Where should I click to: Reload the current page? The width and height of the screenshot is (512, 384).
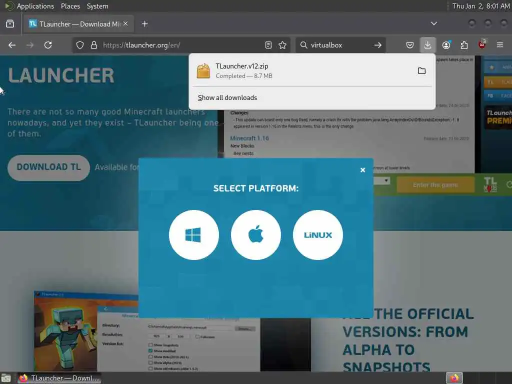click(48, 45)
